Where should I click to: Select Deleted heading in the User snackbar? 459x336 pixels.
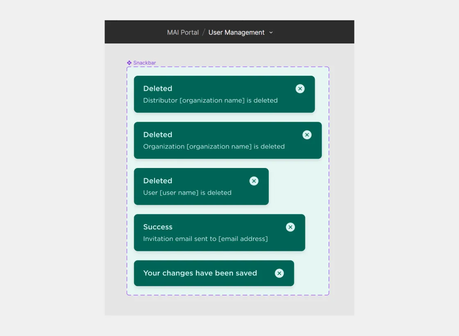[158, 181]
